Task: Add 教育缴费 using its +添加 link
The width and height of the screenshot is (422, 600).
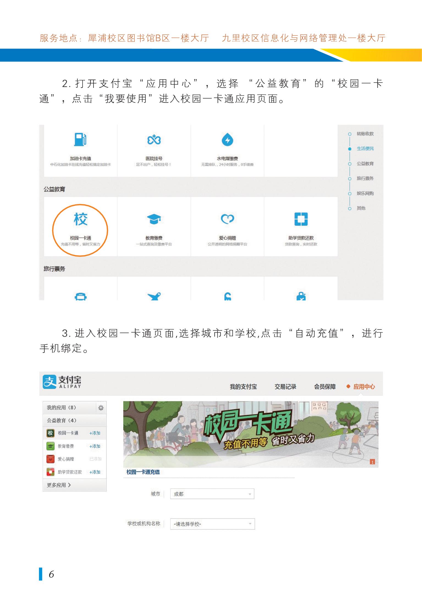Action: point(95,446)
